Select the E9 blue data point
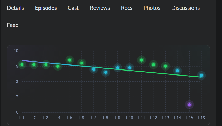 pyautogui.click(x=117, y=68)
